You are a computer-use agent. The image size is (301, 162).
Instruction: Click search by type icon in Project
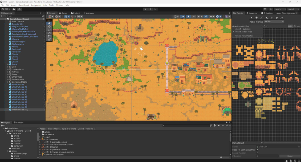point(215,125)
